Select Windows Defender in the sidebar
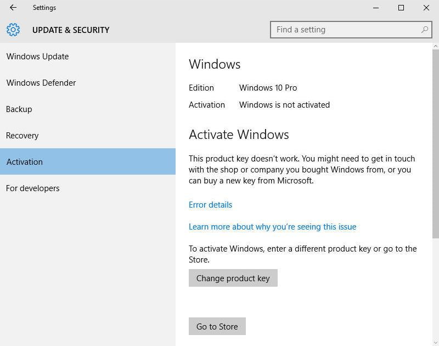 pos(88,82)
